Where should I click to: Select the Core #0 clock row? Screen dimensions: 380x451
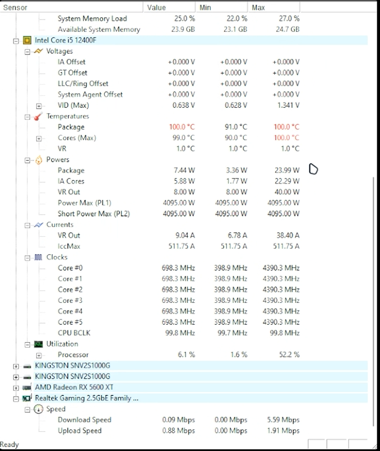coord(178,268)
